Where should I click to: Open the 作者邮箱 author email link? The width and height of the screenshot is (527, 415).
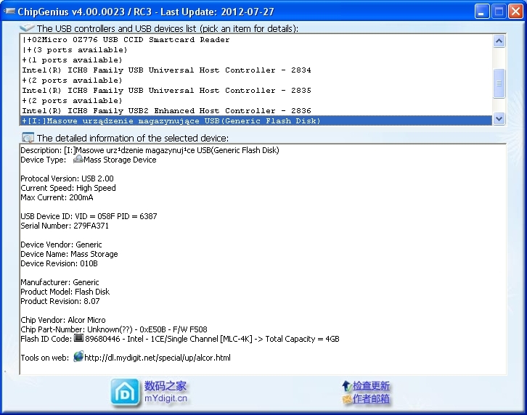pos(371,399)
